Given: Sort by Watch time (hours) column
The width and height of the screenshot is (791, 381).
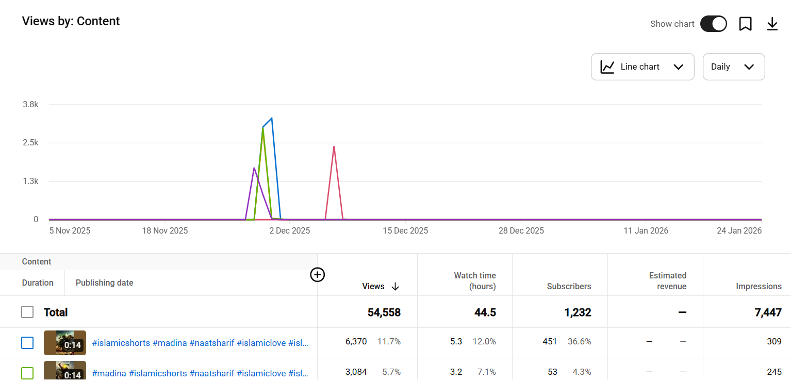Looking at the screenshot, I should (474, 281).
